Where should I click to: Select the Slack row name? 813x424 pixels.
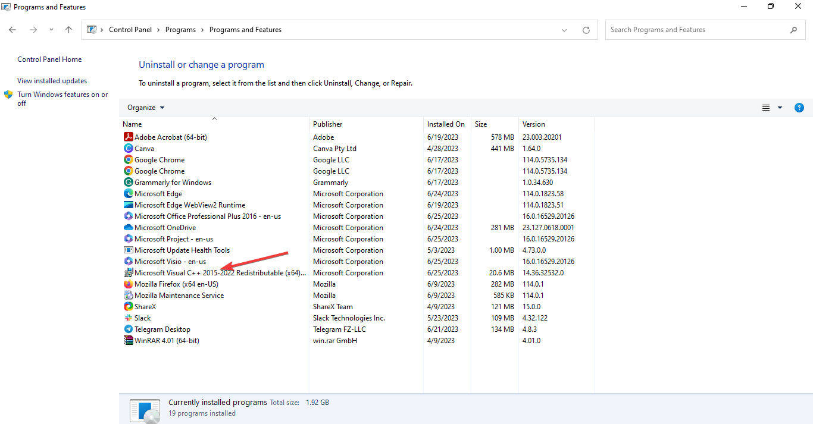coord(142,318)
